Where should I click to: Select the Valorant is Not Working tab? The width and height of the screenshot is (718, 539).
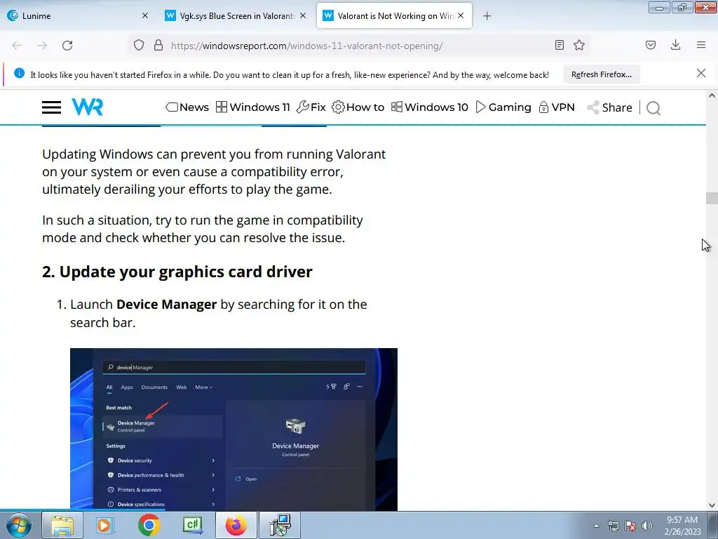tap(394, 15)
